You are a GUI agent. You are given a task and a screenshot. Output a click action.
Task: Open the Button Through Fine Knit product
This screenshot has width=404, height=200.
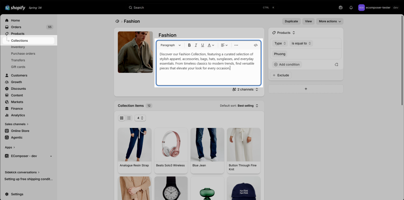coord(244,151)
